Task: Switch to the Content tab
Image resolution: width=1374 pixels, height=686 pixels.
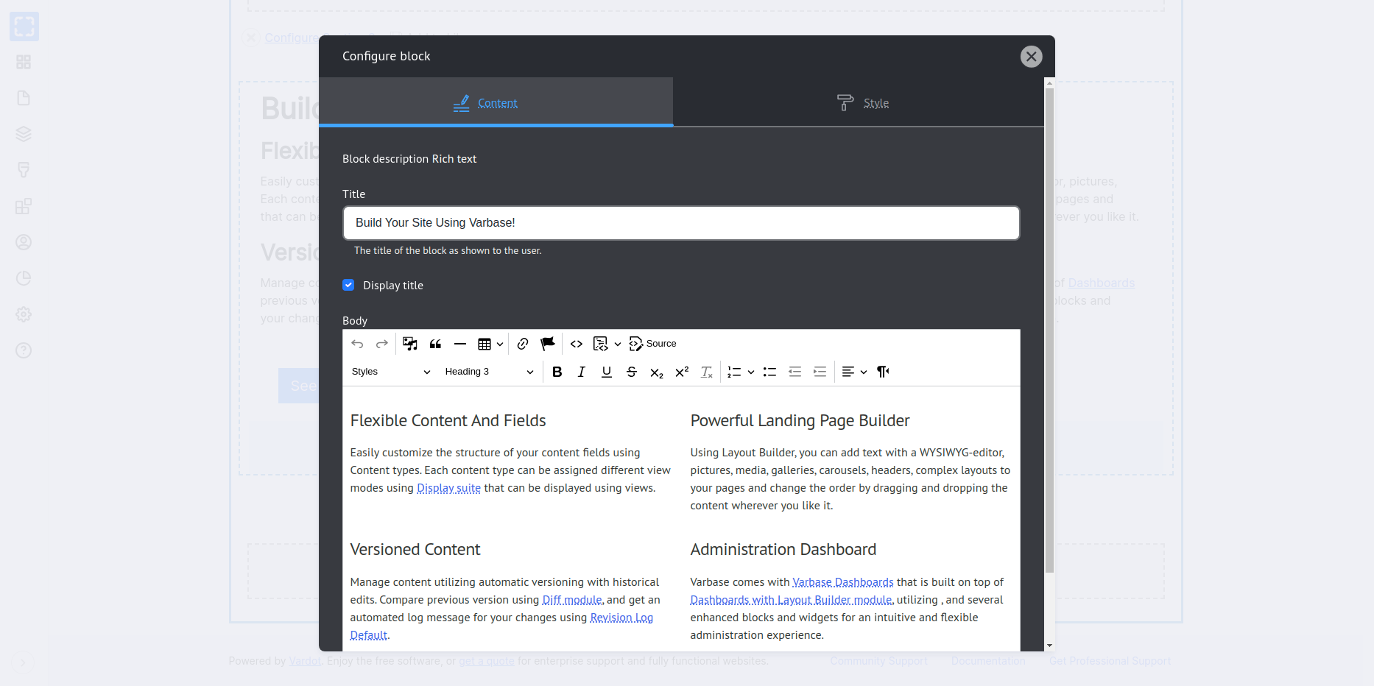Action: 496,102
